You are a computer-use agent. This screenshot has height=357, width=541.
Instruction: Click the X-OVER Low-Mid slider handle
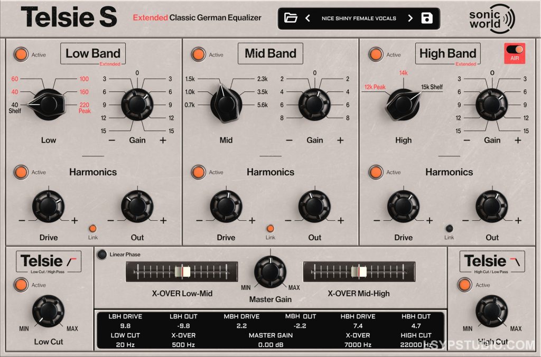pyautogui.click(x=182, y=271)
